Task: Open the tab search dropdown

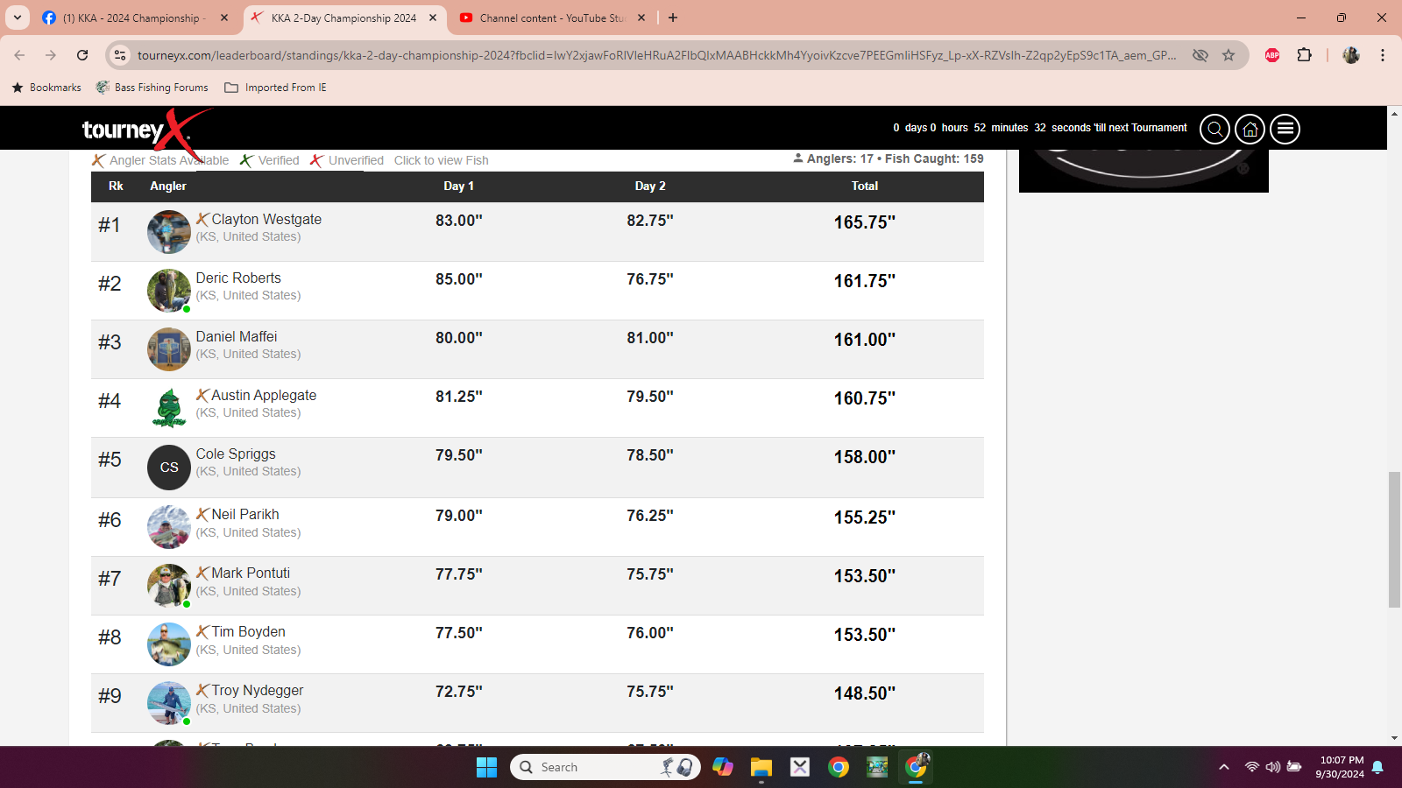Action: (18, 18)
